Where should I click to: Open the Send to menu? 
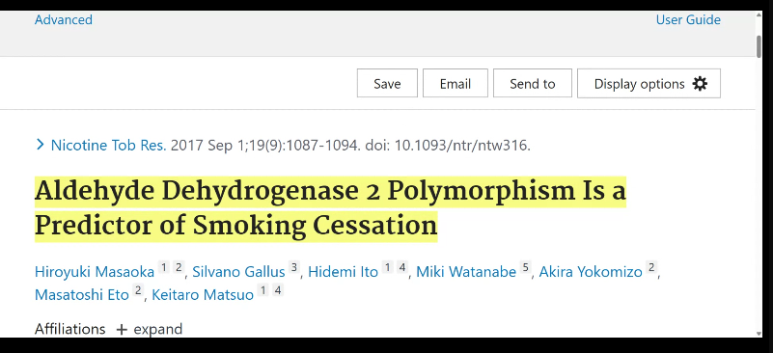coord(533,83)
